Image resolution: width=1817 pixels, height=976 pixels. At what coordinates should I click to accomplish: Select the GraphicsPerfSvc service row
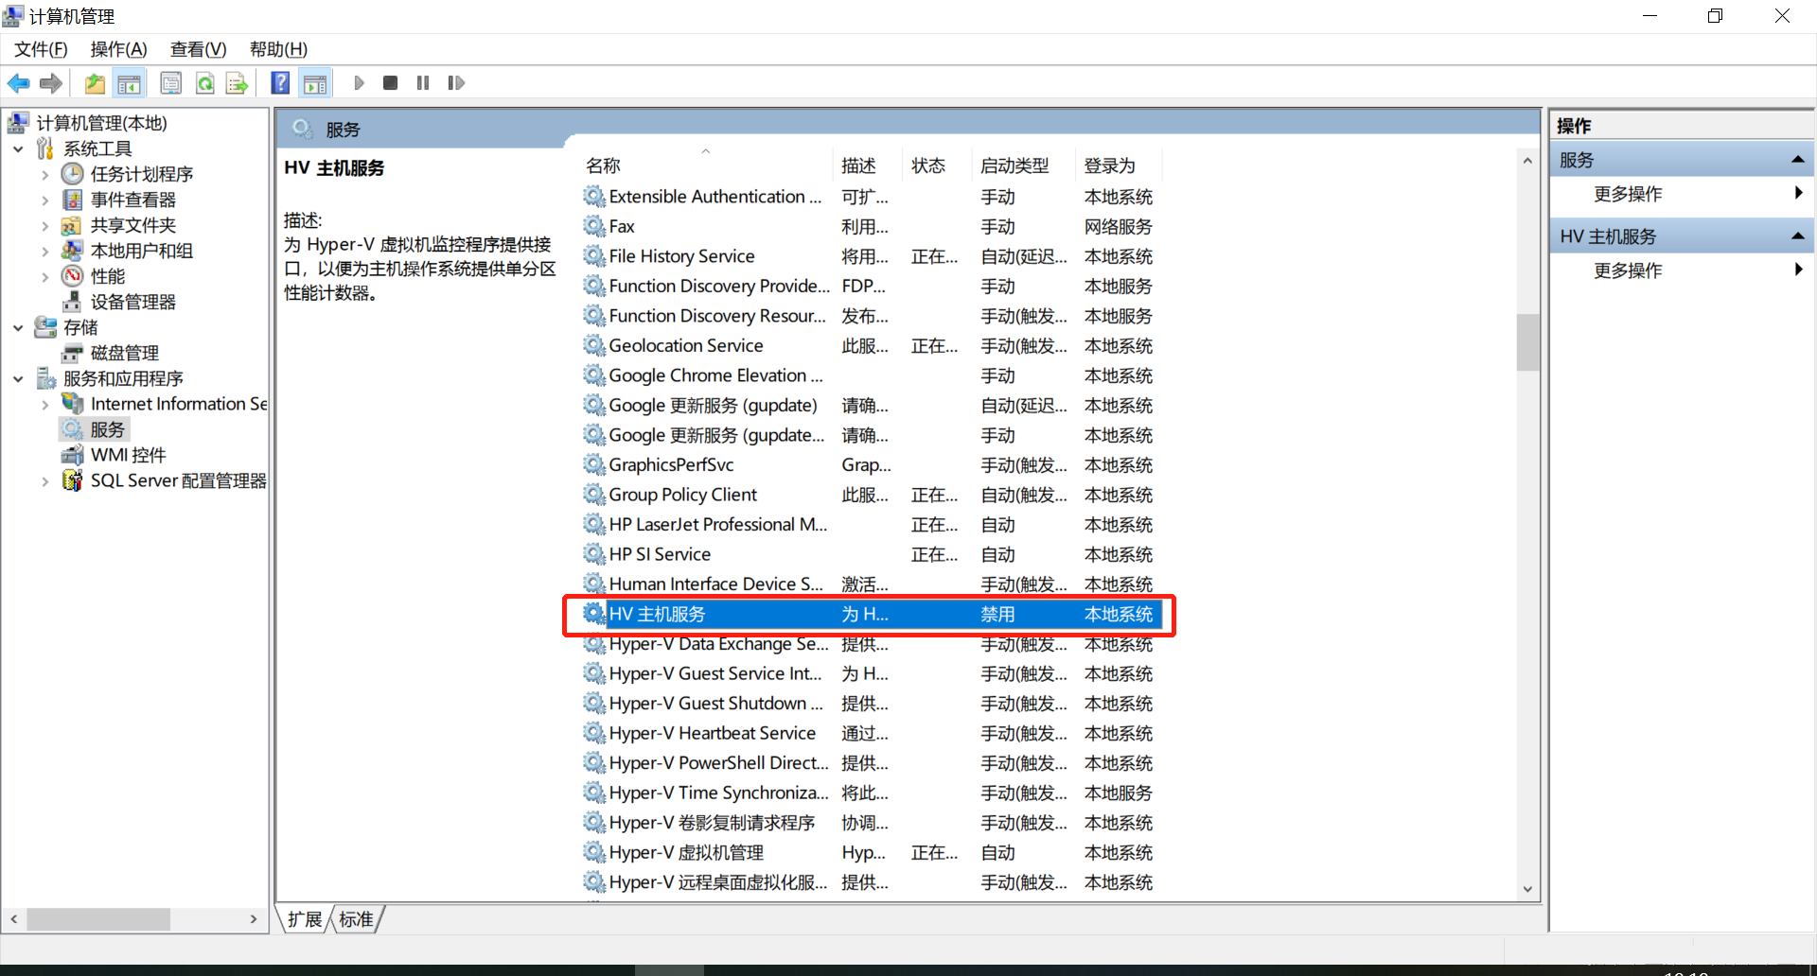point(873,464)
